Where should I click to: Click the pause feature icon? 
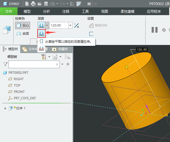(154, 30)
